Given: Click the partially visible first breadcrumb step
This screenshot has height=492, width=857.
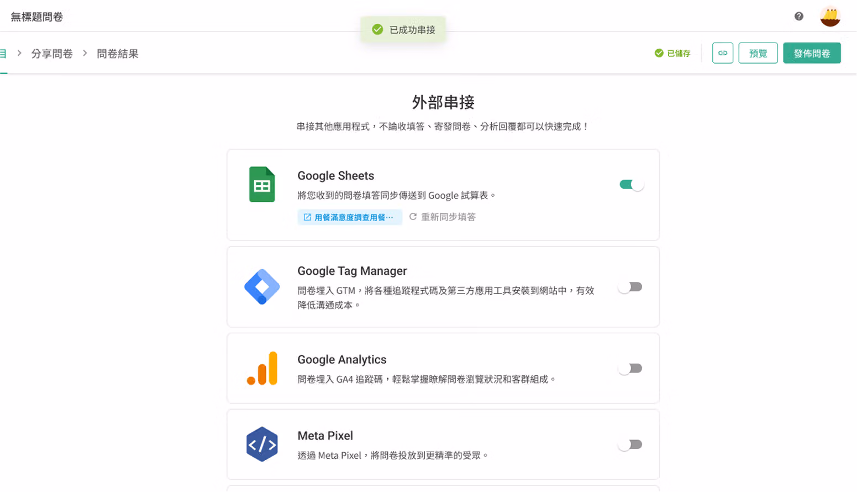Looking at the screenshot, I should (3, 54).
